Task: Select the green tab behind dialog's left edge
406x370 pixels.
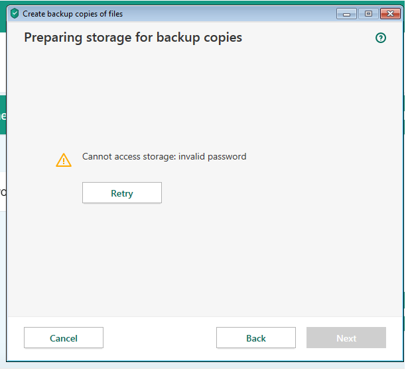Action: (x=3, y=115)
